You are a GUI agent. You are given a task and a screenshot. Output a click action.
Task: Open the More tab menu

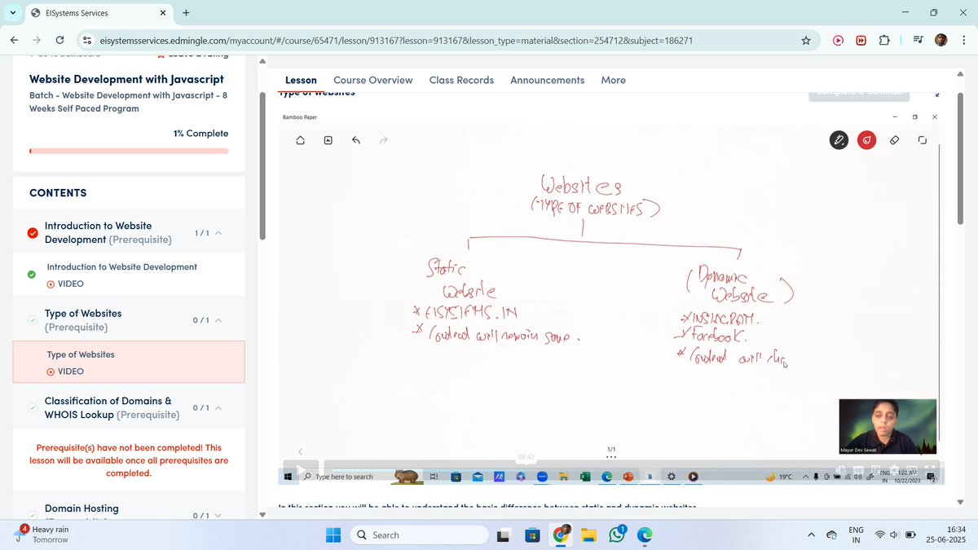[613, 80]
